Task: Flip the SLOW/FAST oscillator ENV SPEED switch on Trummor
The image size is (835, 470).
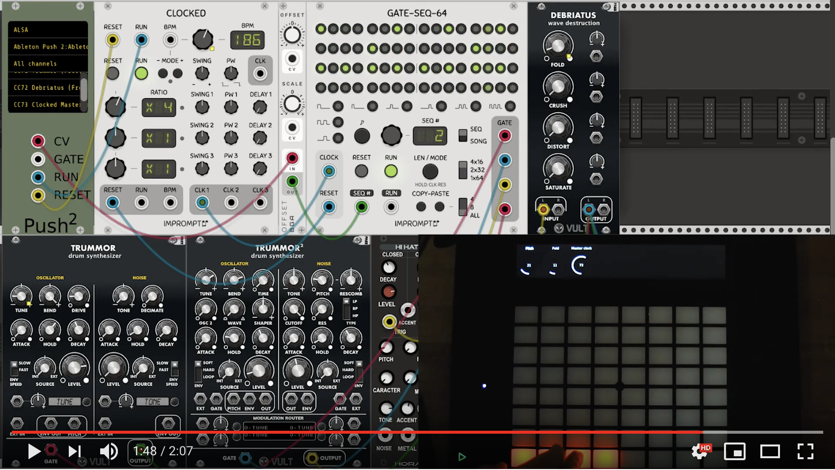Action: coord(14,368)
